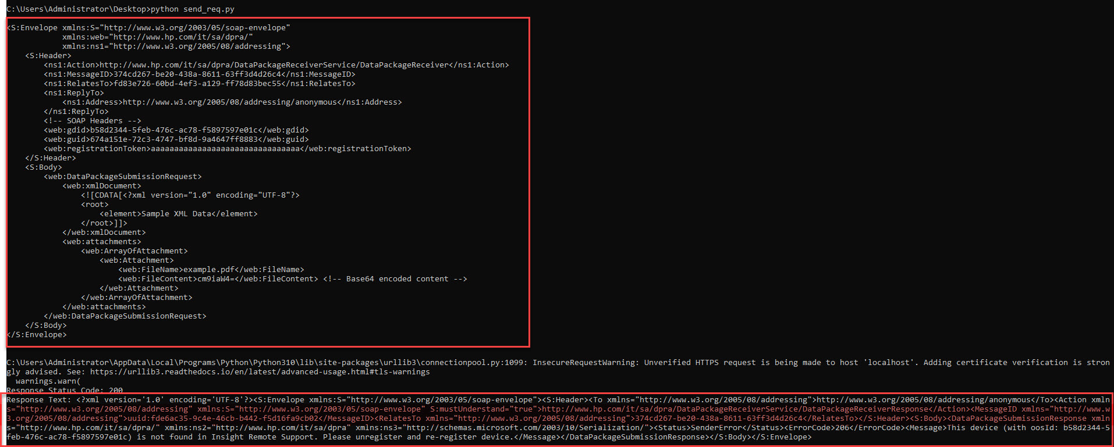Viewport: 1114px width, 447px height.
Task: Click the 'python send_req.py' command line
Action: 120,9
